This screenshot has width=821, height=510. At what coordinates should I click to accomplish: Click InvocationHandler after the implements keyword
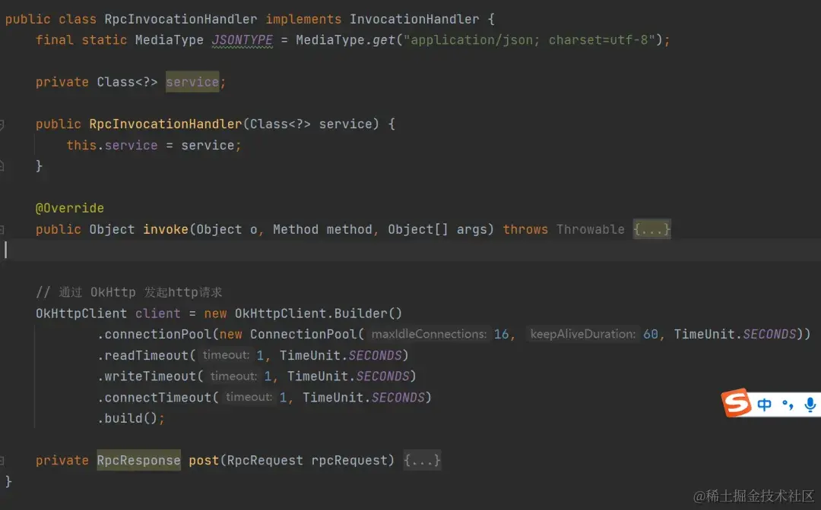tap(414, 19)
